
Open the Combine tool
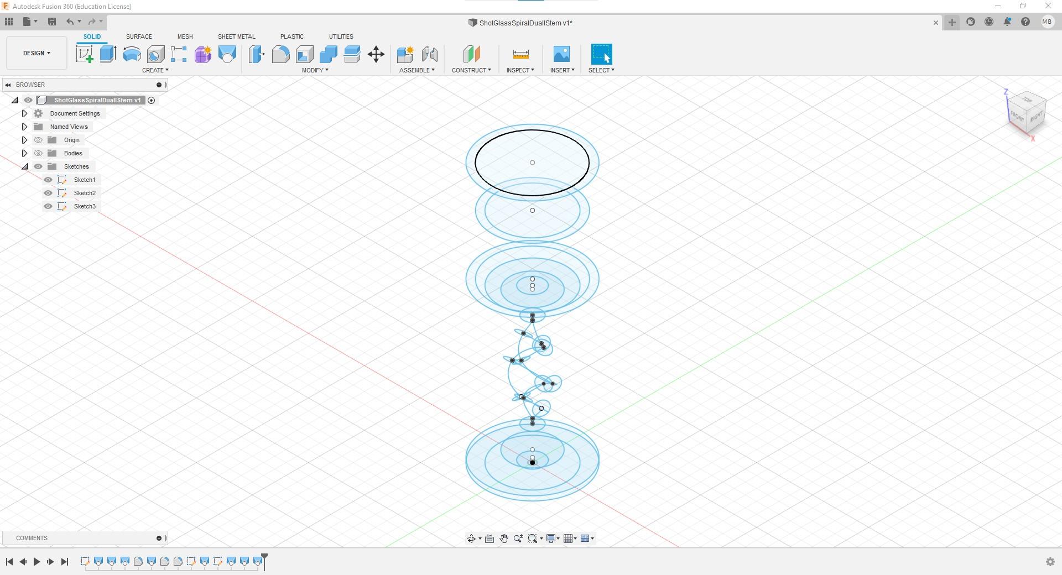[x=328, y=54]
